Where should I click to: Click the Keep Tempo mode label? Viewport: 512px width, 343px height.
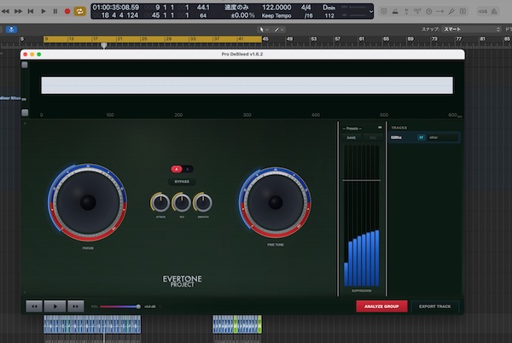pyautogui.click(x=276, y=15)
